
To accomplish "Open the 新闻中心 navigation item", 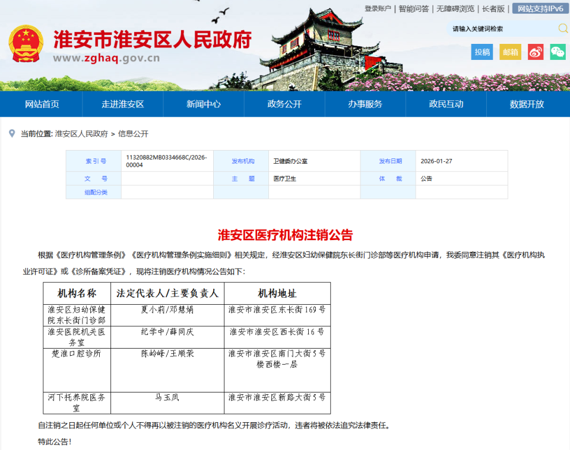I will click(x=202, y=104).
